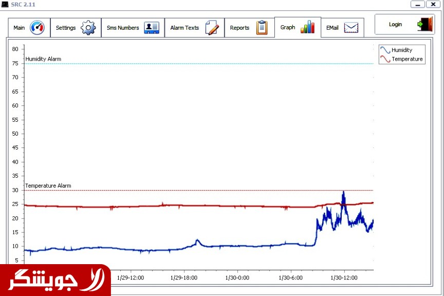444x296 pixels.
Task: Click the envelope icon for EMail
Action: (x=351, y=28)
